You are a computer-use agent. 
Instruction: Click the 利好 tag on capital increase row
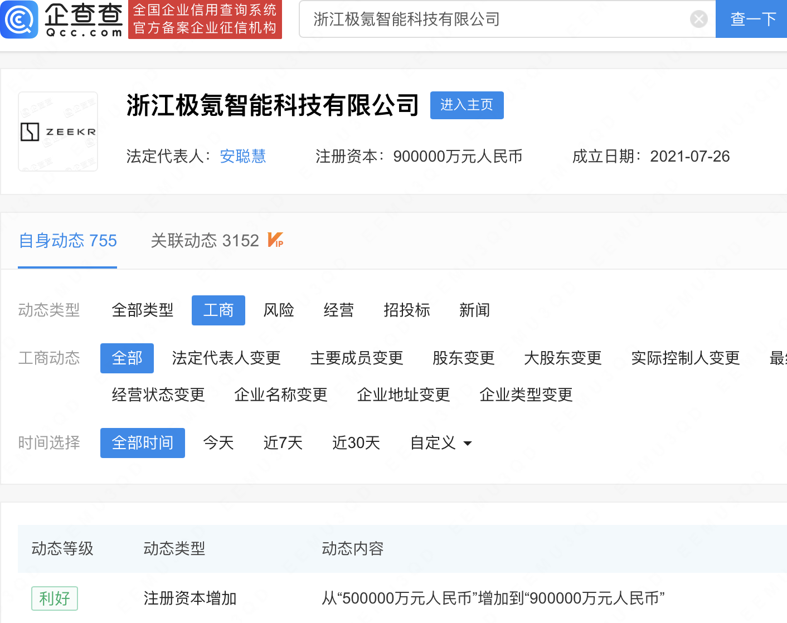pyautogui.click(x=54, y=598)
